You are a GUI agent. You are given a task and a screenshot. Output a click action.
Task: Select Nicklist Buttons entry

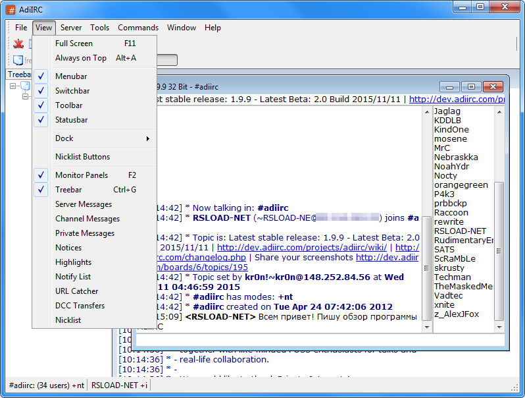95,157
